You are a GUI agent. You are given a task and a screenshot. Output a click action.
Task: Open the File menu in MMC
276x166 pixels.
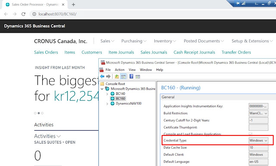[x=108, y=70]
